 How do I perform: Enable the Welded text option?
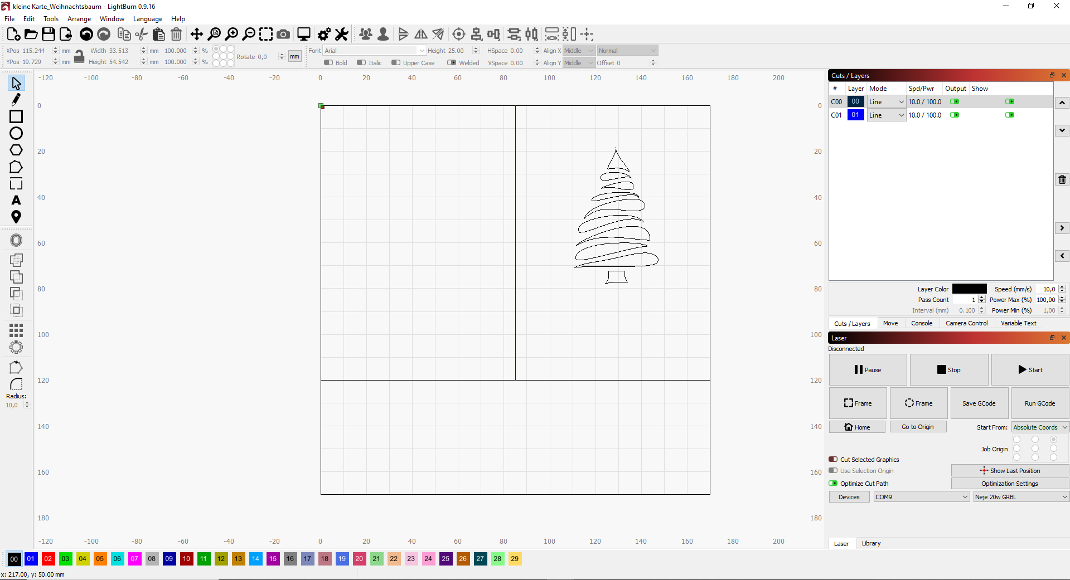pos(452,62)
